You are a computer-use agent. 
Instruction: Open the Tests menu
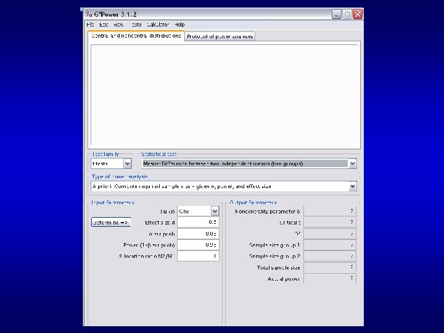tap(136, 25)
